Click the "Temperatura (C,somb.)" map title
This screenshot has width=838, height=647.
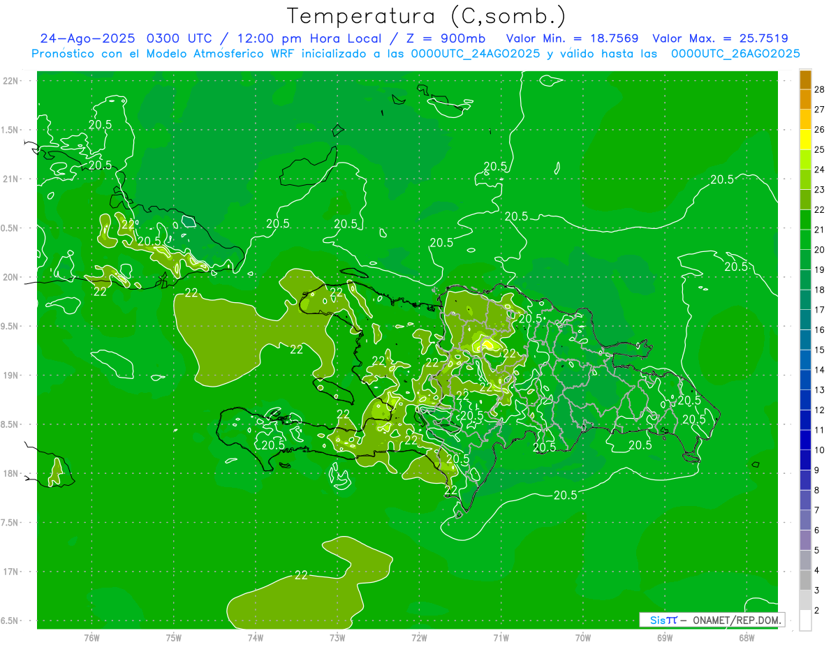(426, 17)
